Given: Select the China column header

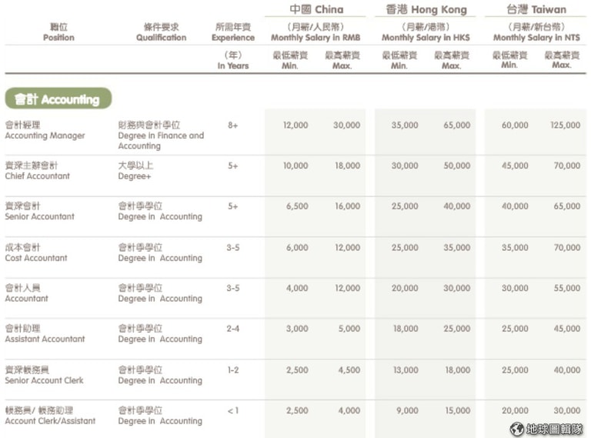Looking at the screenshot, I should [x=316, y=9].
